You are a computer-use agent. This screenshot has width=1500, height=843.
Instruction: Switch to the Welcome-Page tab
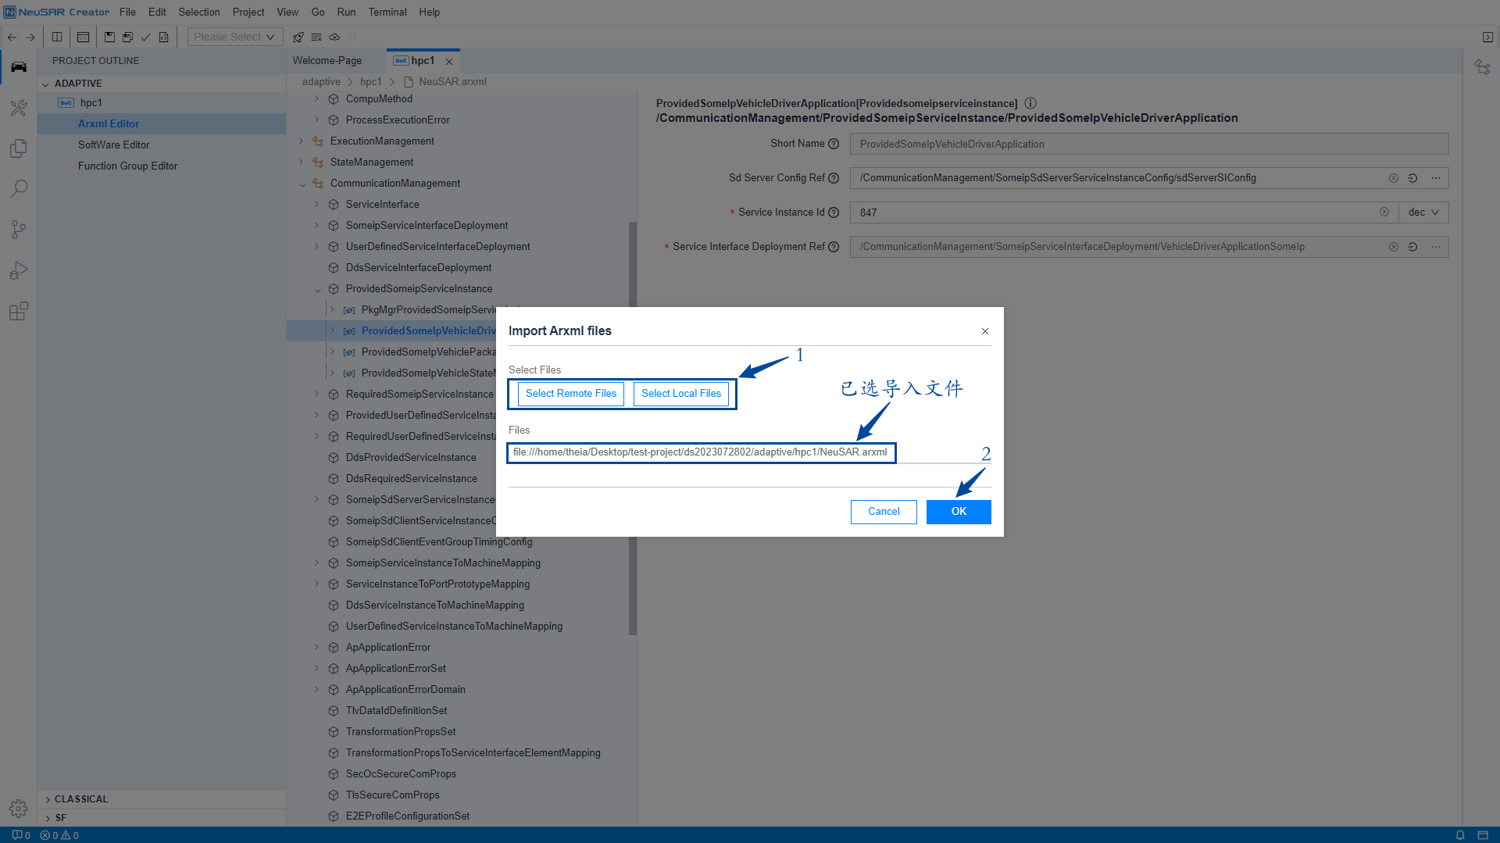tap(327, 61)
